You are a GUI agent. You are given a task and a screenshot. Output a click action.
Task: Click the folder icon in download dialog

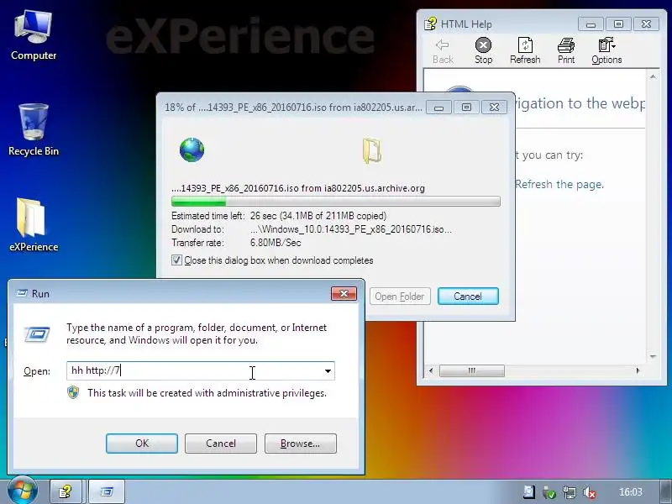click(x=372, y=150)
